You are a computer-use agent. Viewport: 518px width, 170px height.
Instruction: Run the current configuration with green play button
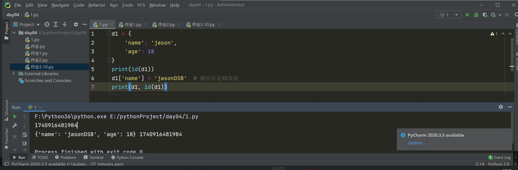coord(468,15)
